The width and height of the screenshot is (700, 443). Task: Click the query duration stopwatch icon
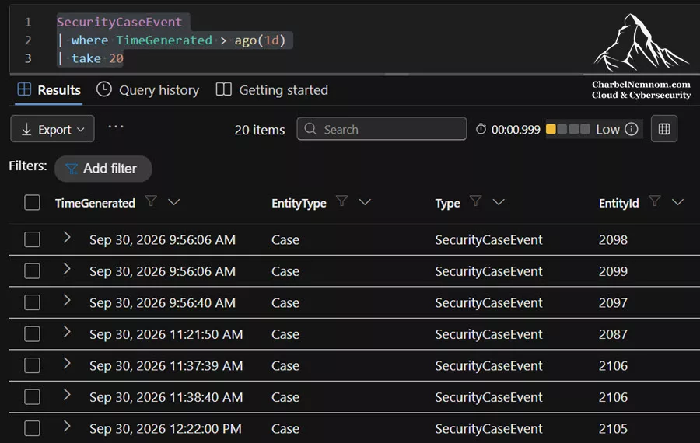point(481,129)
